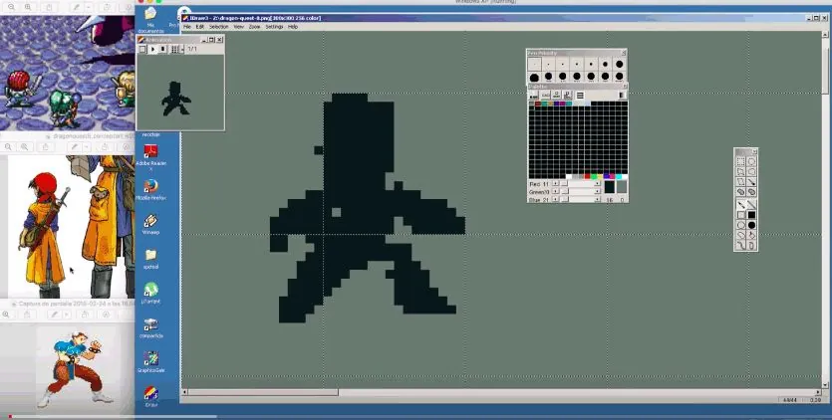Viewport: 832px width, 420px height.
Task: Open the Edit menu
Action: (200, 27)
